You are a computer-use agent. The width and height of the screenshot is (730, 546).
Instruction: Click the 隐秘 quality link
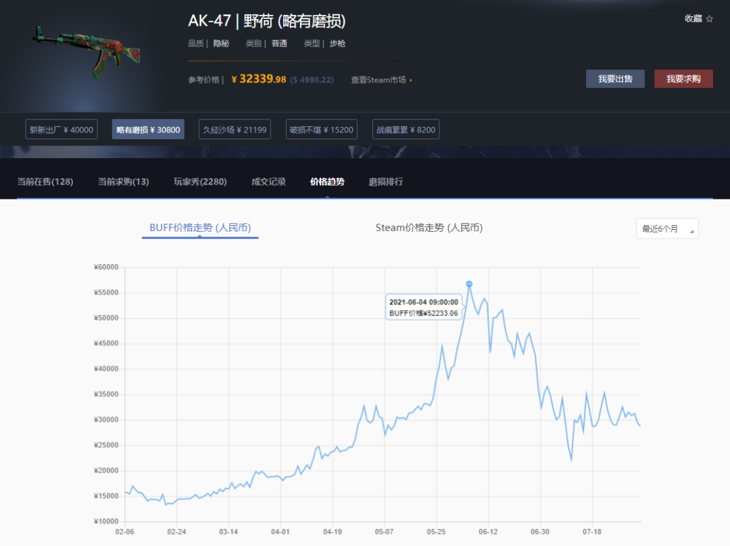pos(220,43)
